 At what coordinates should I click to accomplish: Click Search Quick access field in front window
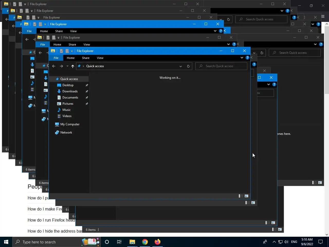click(x=221, y=66)
